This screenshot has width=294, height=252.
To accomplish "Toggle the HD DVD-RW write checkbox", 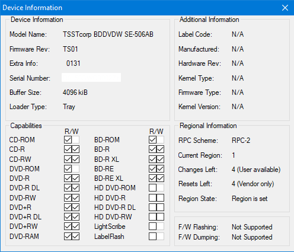I will pyautogui.click(x=161, y=217).
